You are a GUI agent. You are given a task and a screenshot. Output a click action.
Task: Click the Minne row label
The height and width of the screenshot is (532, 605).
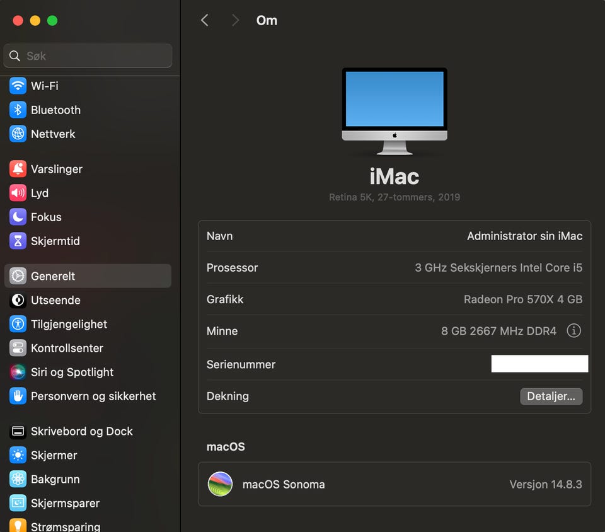(x=222, y=331)
